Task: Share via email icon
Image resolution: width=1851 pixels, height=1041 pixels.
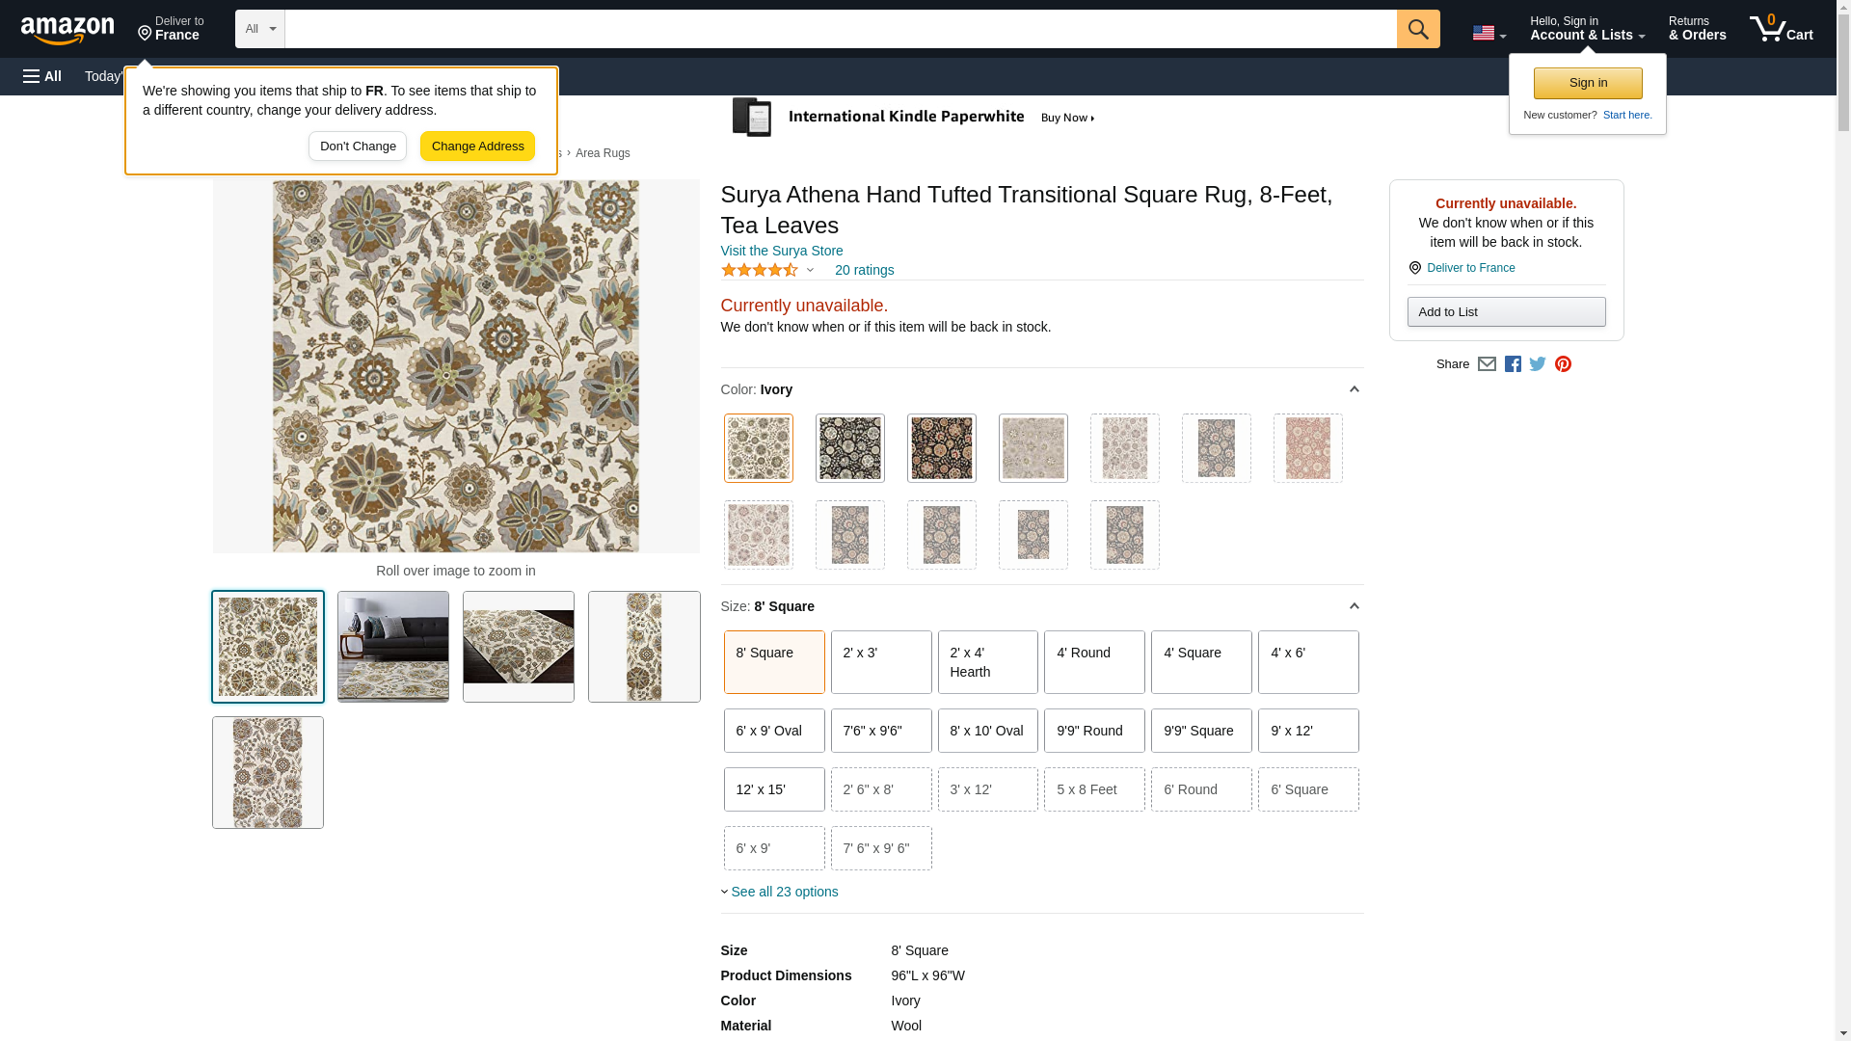Action: tap(1487, 364)
